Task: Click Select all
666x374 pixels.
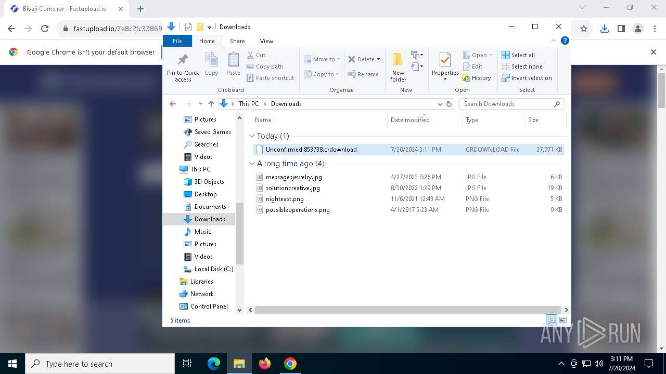Action: click(x=518, y=55)
